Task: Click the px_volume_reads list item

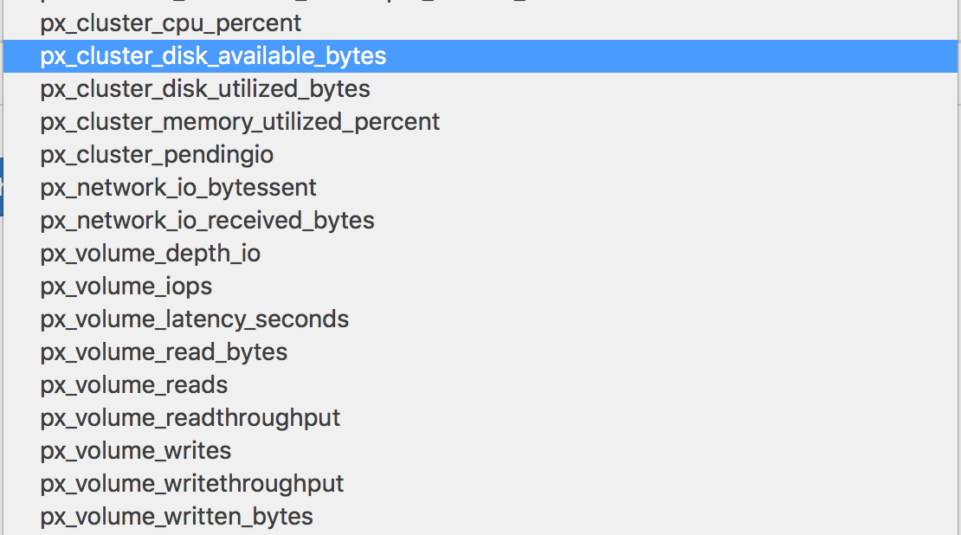Action: (x=132, y=384)
